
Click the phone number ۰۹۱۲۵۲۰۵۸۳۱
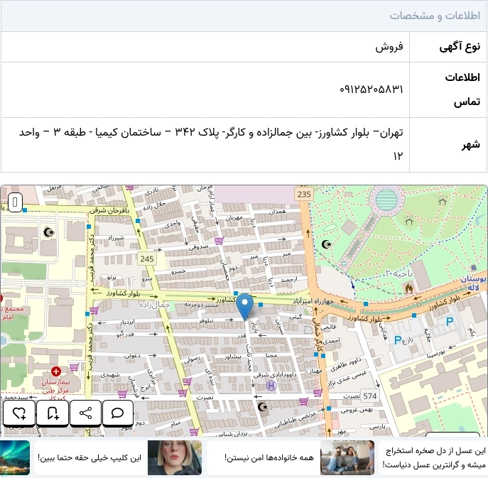coord(372,89)
